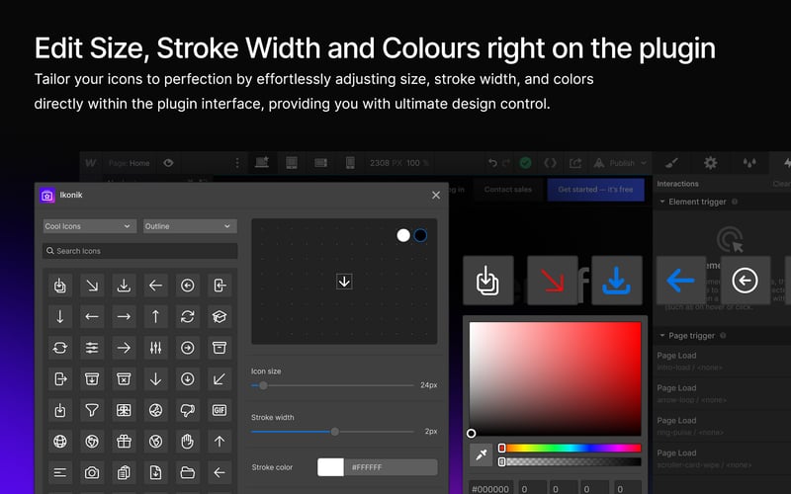791x494 pixels.
Task: Open the Publish dropdown in Webflow
Action: click(621, 163)
